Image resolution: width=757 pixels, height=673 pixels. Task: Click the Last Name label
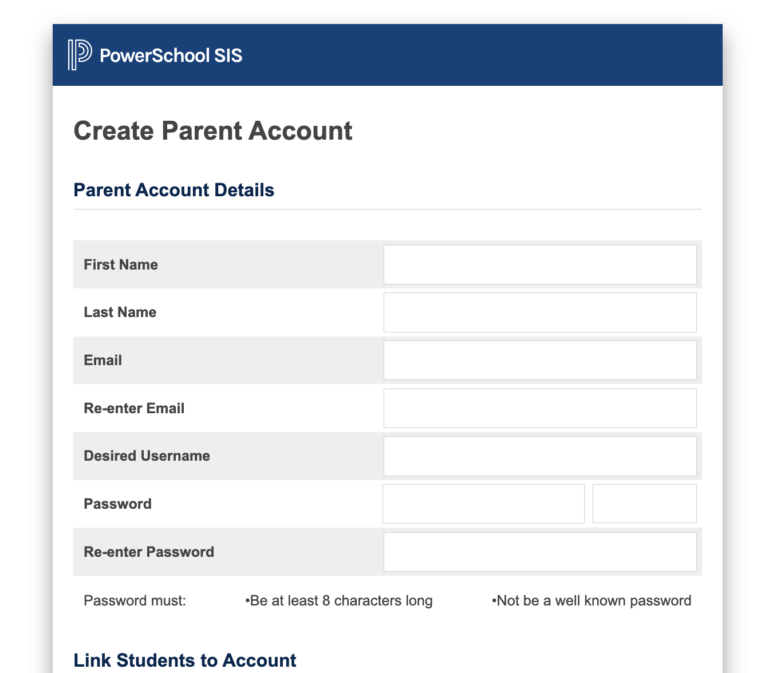point(120,312)
